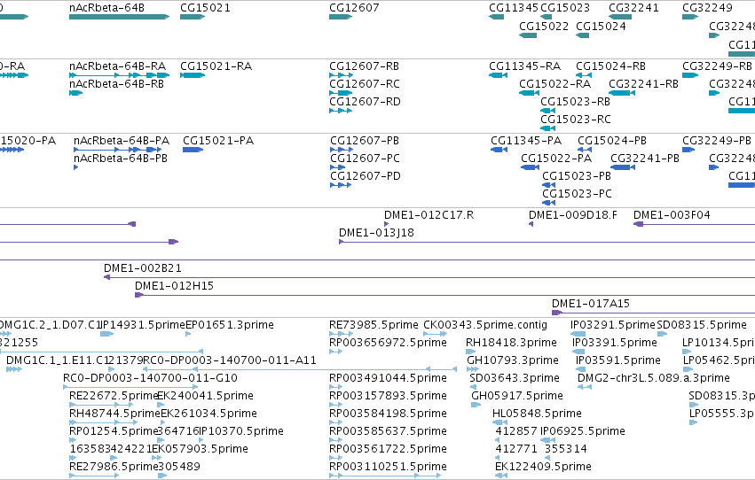Screen dimensions: 755x480
Task: Select protein CG12607-PB
Action: pos(342,150)
